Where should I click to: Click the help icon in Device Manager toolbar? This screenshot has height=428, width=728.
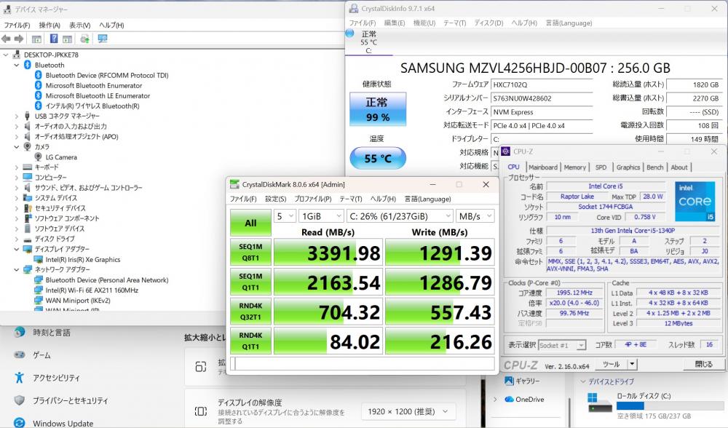point(53,39)
